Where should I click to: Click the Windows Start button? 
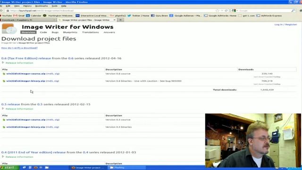coord(9,168)
